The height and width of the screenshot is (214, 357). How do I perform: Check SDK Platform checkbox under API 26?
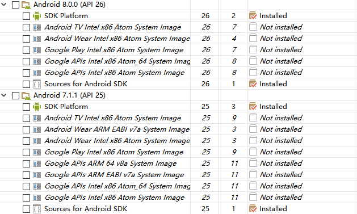click(27, 16)
